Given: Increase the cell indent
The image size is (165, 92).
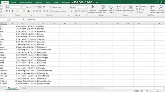Looking at the screenshot, I should 47,11.
